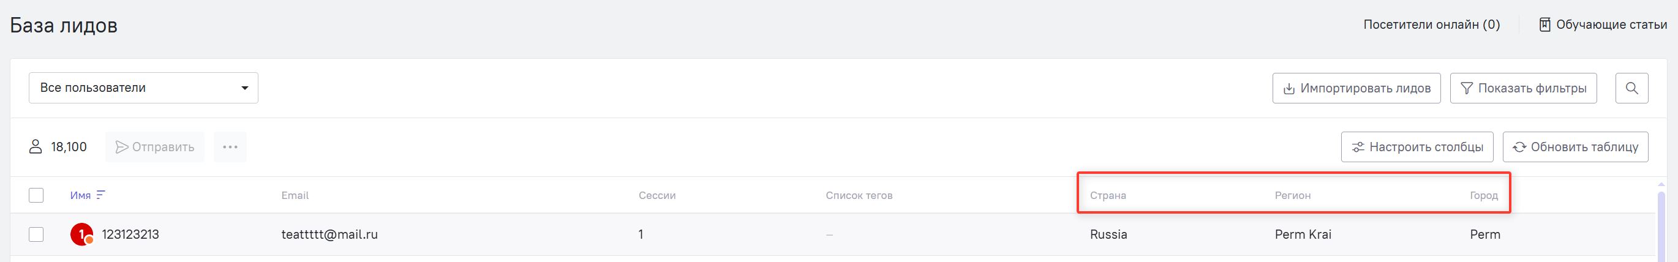The height and width of the screenshot is (262, 1678).
Task: Click the person icon next to 18,100
Action: tap(36, 147)
